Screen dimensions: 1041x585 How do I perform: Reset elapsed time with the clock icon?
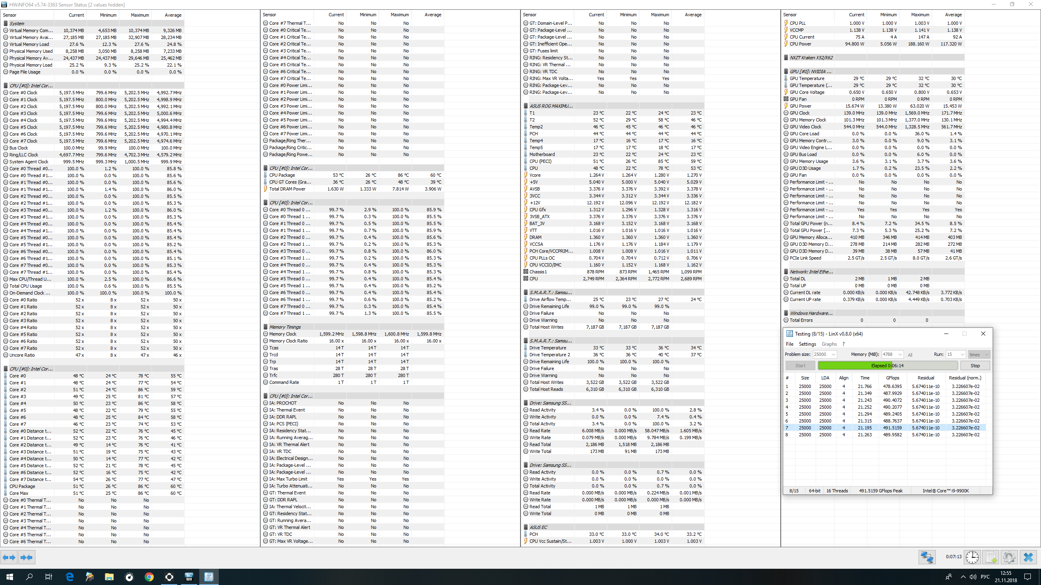[972, 557]
